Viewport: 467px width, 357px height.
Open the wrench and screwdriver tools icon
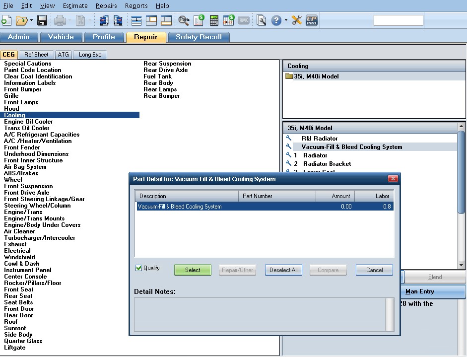click(297, 20)
